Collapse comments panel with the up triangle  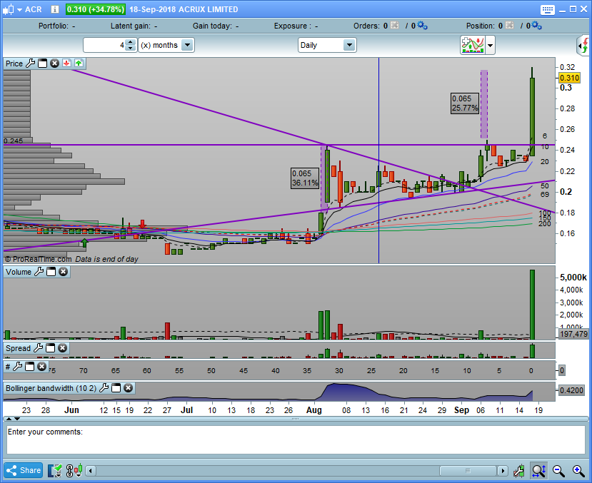pyautogui.click(x=9, y=419)
